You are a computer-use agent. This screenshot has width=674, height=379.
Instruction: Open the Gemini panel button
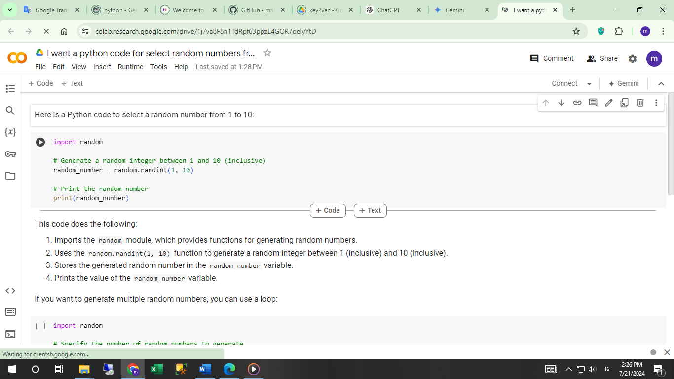(624, 84)
